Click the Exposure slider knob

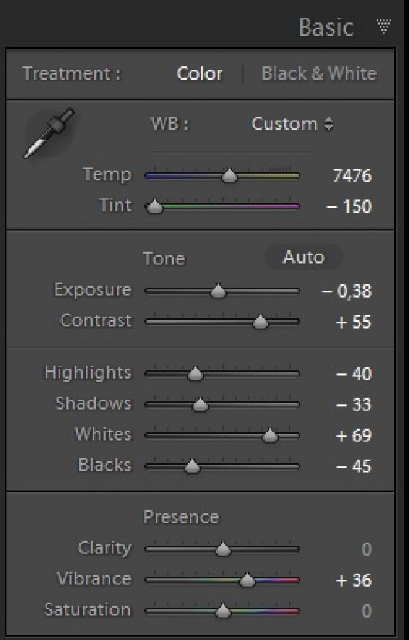(x=218, y=291)
